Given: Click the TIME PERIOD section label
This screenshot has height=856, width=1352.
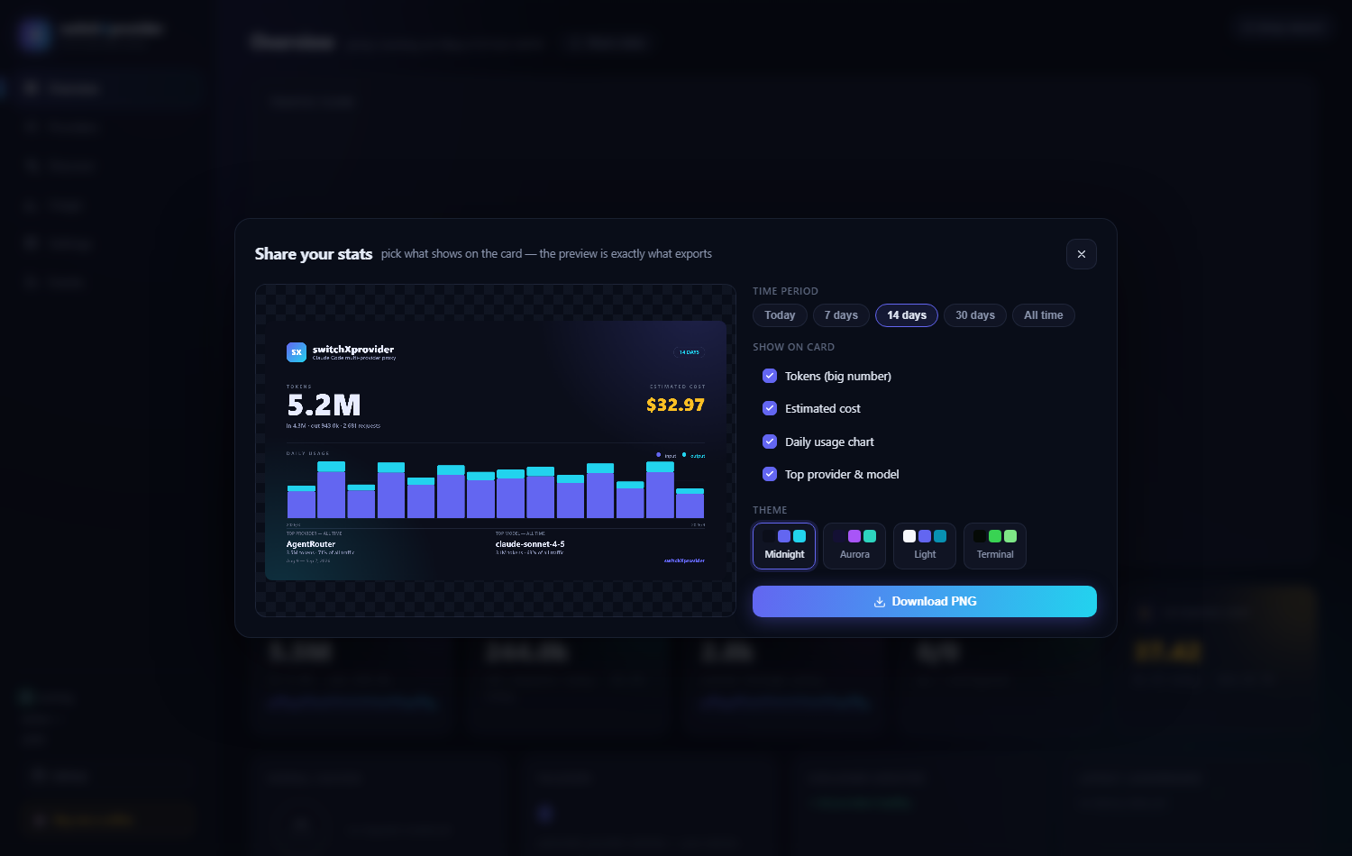Looking at the screenshot, I should click(785, 291).
